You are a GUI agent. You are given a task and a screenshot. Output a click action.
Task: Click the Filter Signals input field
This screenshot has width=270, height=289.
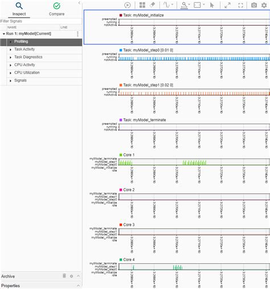click(x=41, y=21)
